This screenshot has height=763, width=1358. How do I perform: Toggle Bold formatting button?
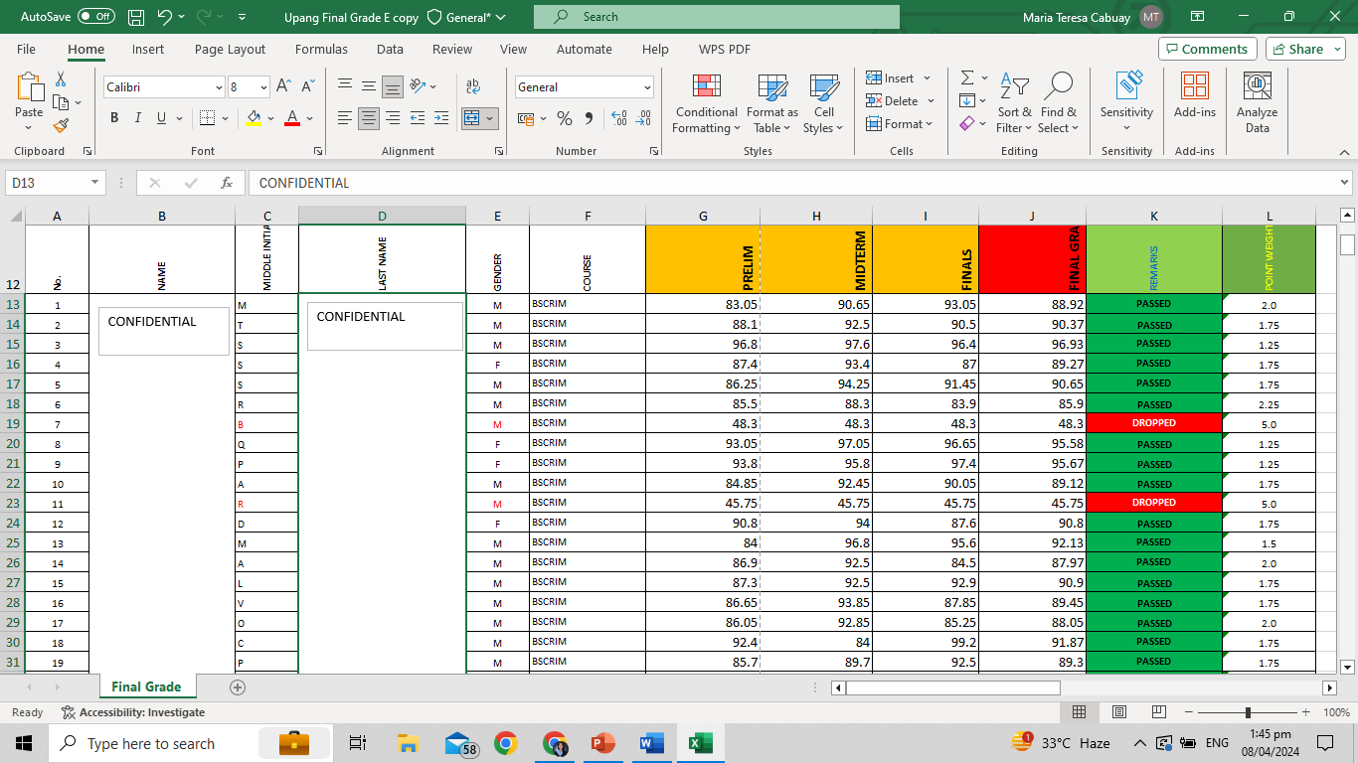tap(114, 118)
